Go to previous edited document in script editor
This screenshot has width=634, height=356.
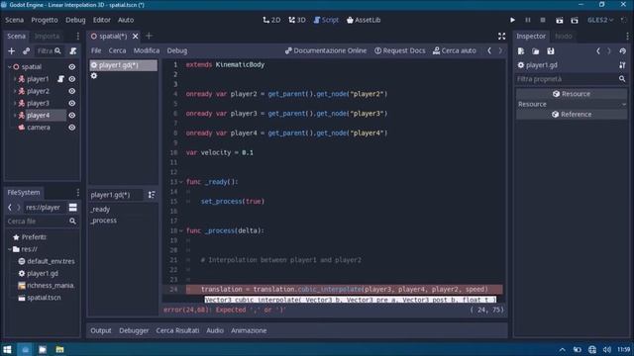pos(489,50)
